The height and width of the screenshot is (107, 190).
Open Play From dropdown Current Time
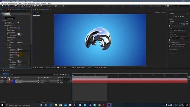point(178,34)
